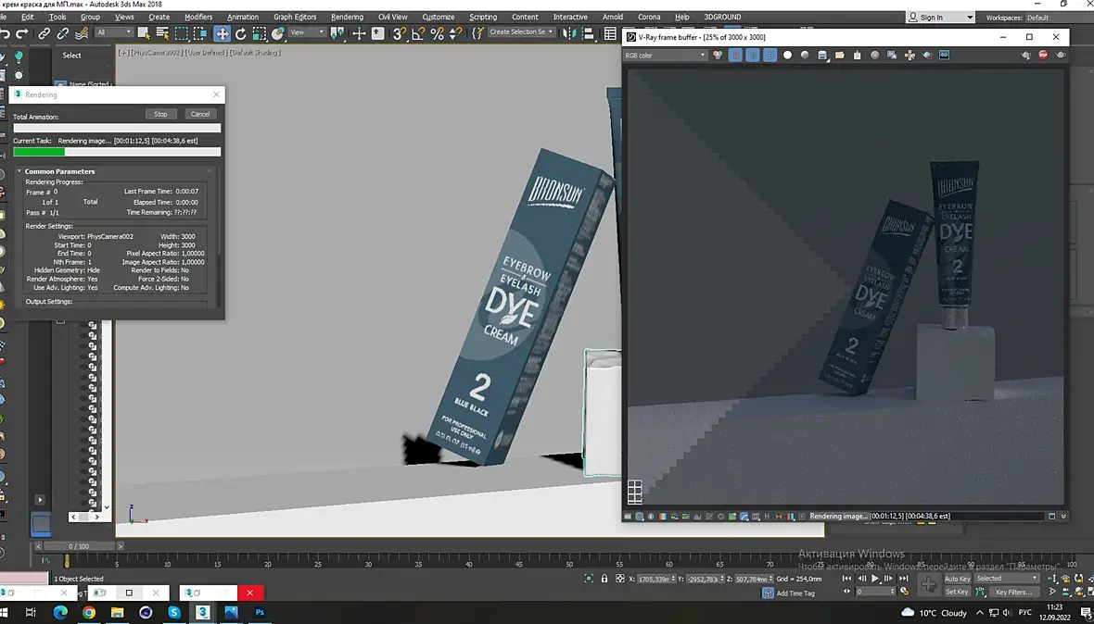Go to the animation start frame
The height and width of the screenshot is (624, 1094).
coord(847,578)
